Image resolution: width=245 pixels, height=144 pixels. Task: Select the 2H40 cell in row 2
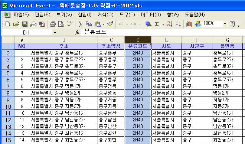138,53
